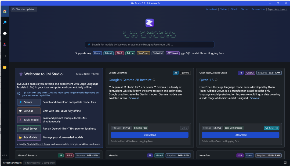This screenshot has width=290, height=166.
Task: Select the Phi-2 tag under search bar
Action: [119, 53]
